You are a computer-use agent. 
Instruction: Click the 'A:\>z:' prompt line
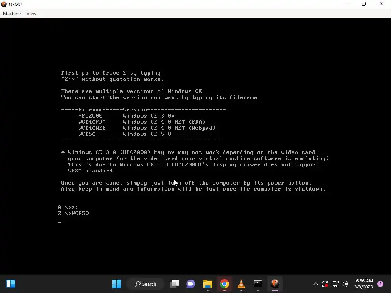click(x=68, y=207)
